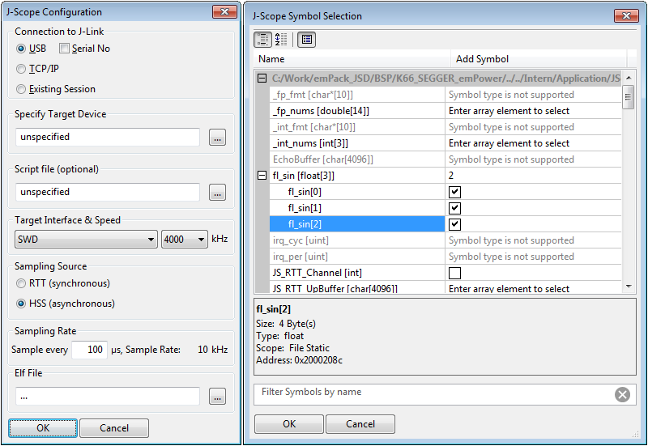Screen dimensions: 648x446
Task: Browse for target device with ellipsis button
Action: pos(217,138)
